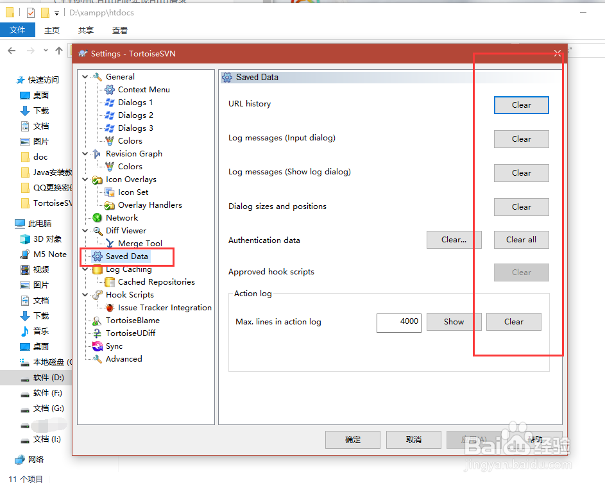The width and height of the screenshot is (605, 486).
Task: Select the Overlay Handlers icon
Action: tap(110, 205)
